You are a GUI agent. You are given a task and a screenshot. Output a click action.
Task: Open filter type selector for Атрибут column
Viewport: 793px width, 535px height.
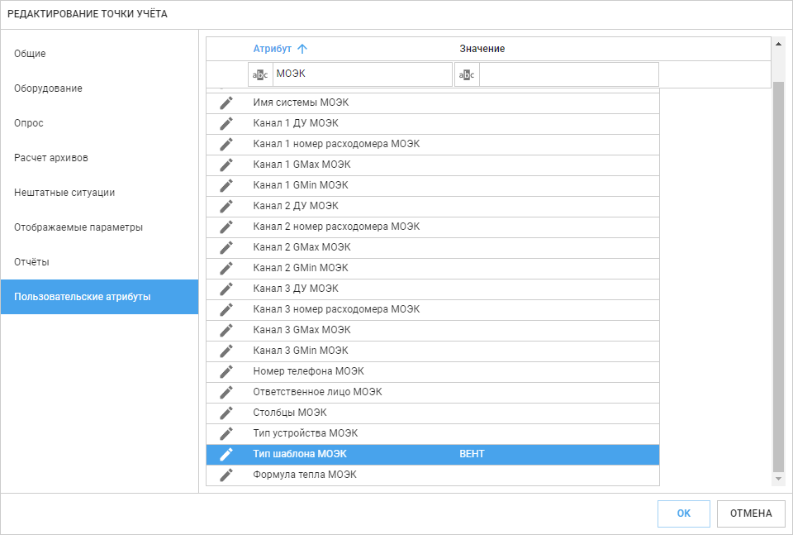(x=260, y=75)
